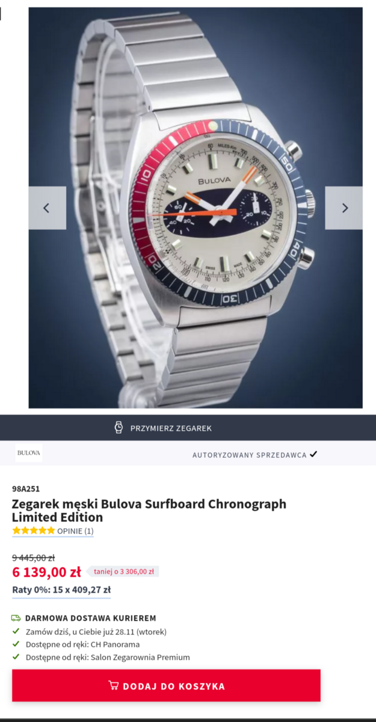The height and width of the screenshot is (722, 376).
Task: Click the delivery truck icon
Action: (16, 618)
